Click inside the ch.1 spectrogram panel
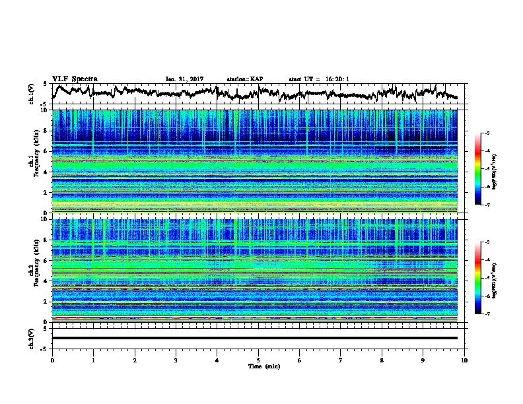This screenshot has width=523, height=404. pyautogui.click(x=254, y=161)
